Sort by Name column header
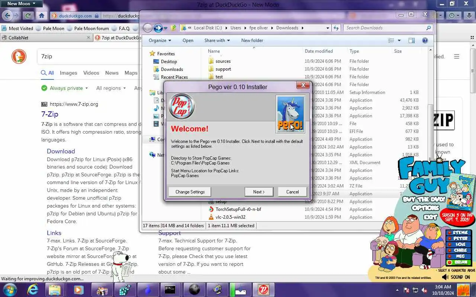This screenshot has height=297, width=476. pyautogui.click(x=214, y=51)
